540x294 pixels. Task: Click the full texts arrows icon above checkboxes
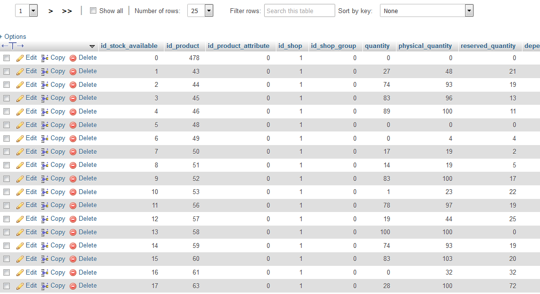[x=13, y=46]
